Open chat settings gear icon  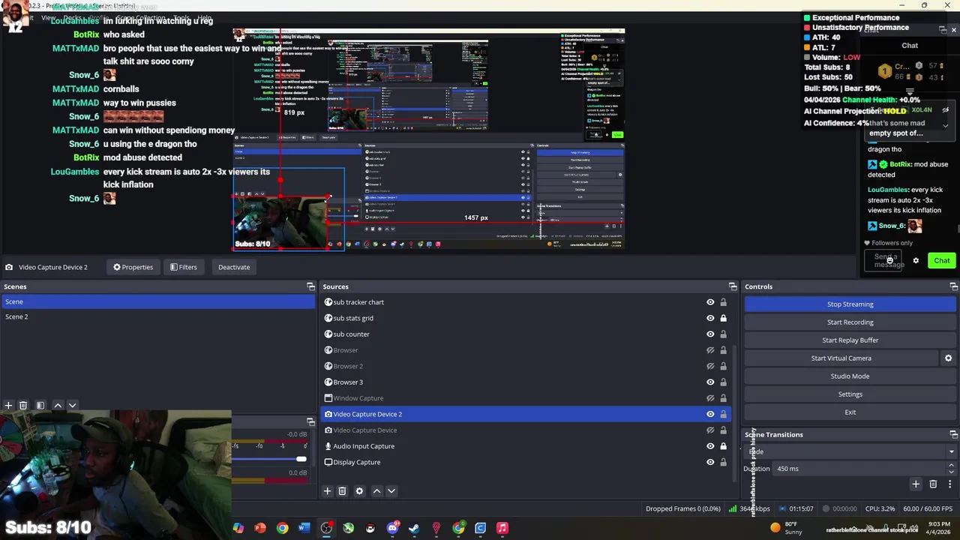tap(916, 261)
